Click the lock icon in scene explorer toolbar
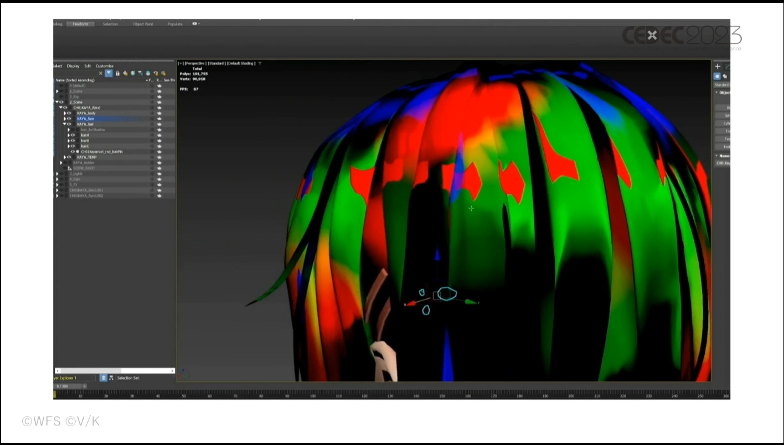 [x=117, y=73]
